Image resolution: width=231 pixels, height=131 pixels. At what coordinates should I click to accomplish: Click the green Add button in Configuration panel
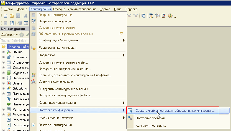click(22, 35)
